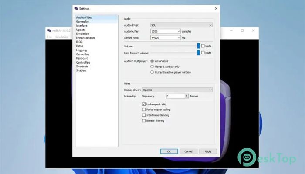The image size is (305, 174).
Task: Open Emulation menu in mGBA window
Action: [x=62, y=37]
